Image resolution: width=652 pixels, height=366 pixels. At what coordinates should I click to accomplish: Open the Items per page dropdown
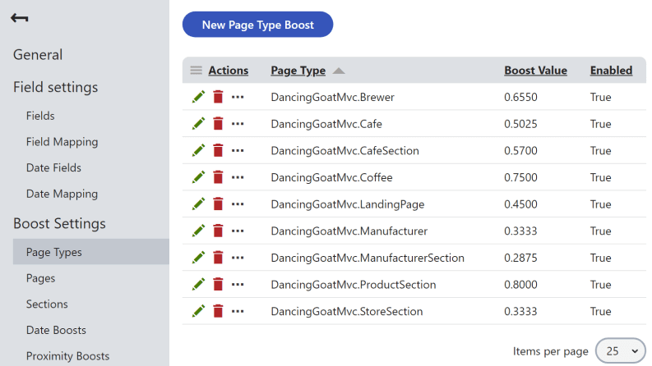(621, 350)
